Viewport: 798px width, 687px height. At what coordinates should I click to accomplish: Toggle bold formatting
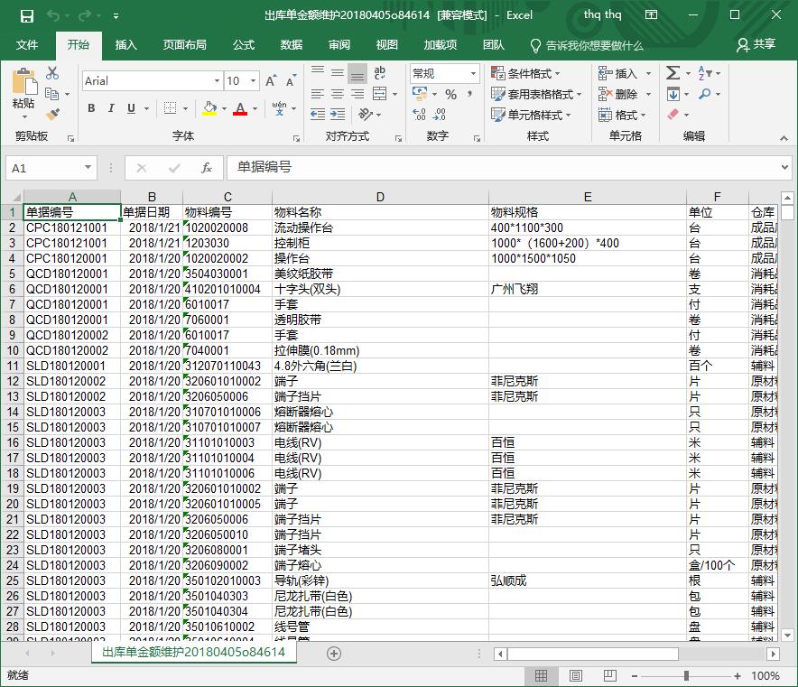[x=91, y=108]
